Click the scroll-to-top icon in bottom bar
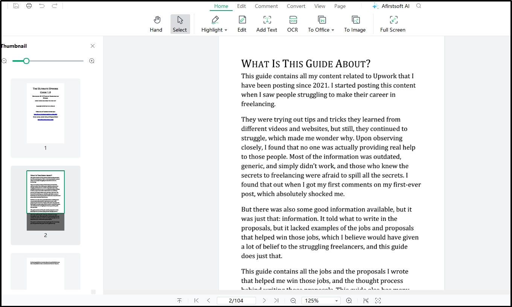Screen dimensions: 512x307 point(180,301)
